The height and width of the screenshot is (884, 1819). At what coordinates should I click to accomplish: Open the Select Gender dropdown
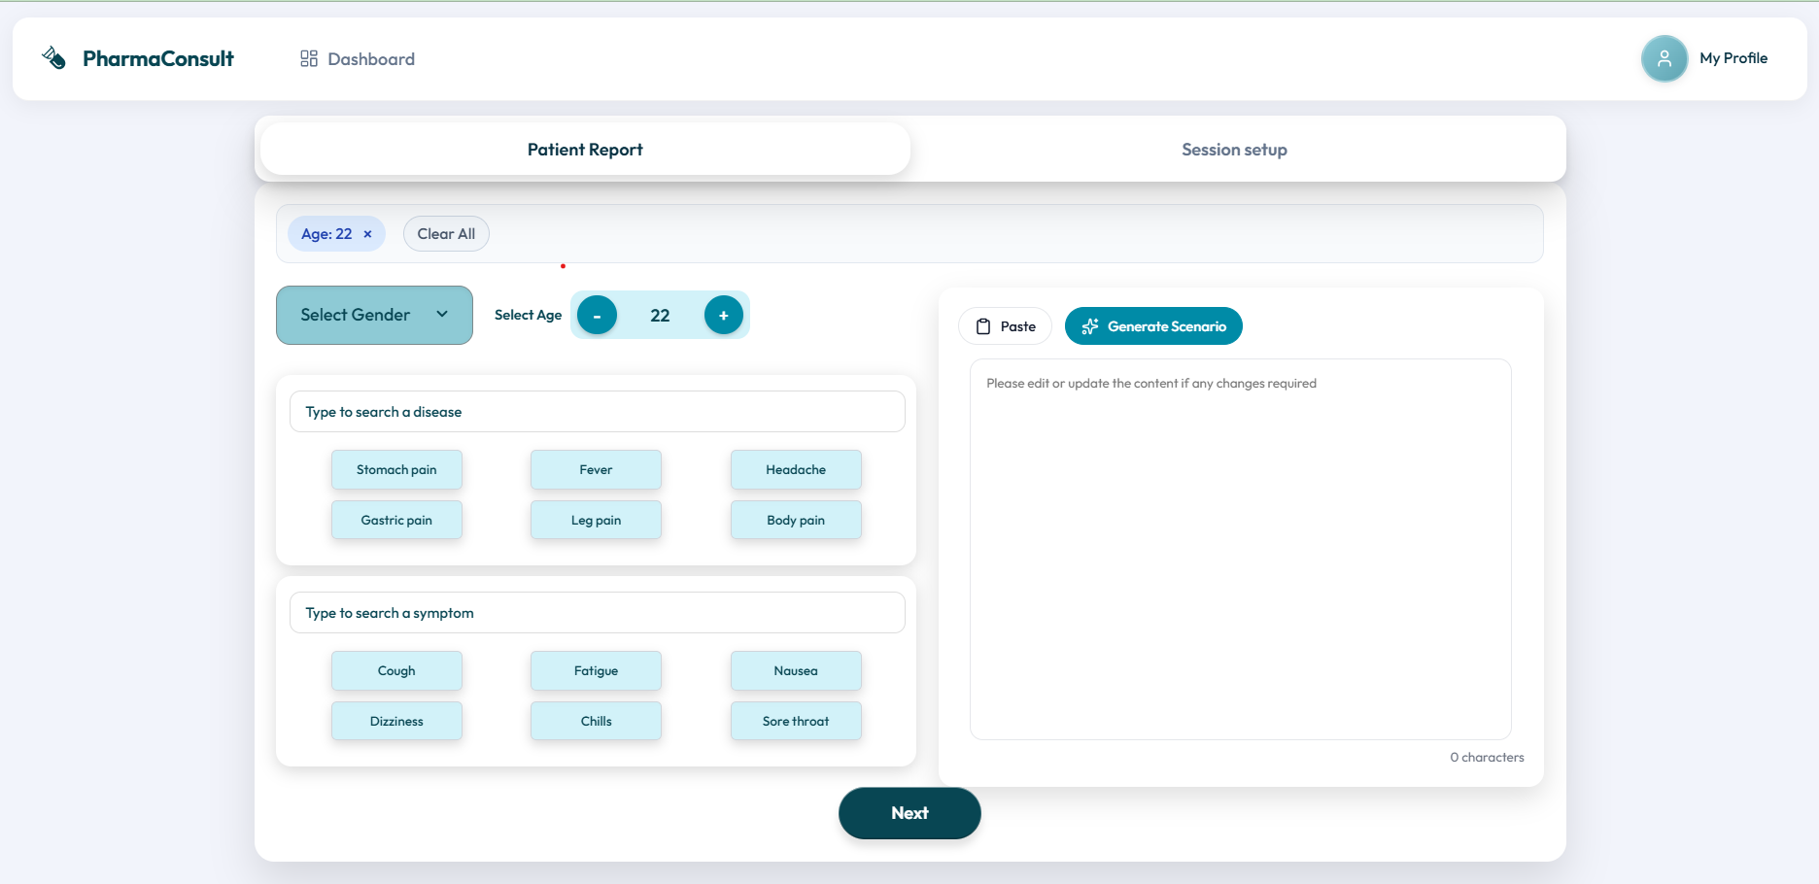(374, 315)
